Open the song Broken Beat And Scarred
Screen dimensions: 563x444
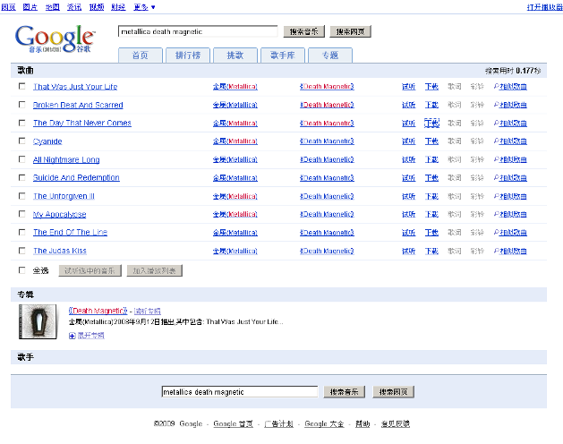78,105
